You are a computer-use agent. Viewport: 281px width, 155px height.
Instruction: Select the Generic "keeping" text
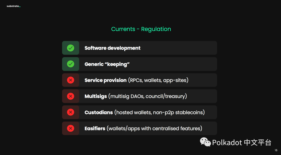(107, 64)
